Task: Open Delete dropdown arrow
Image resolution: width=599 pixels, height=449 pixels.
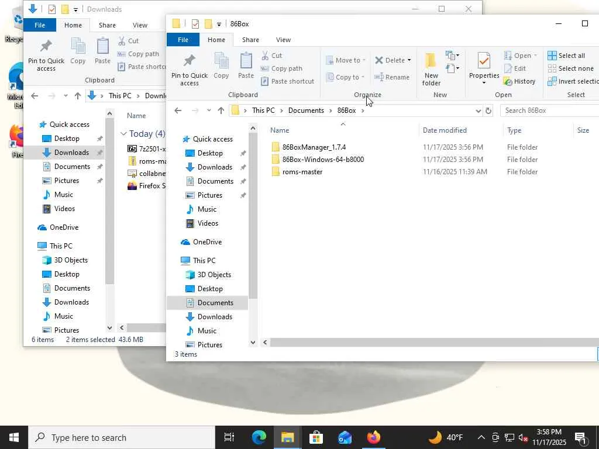Action: pyautogui.click(x=409, y=60)
